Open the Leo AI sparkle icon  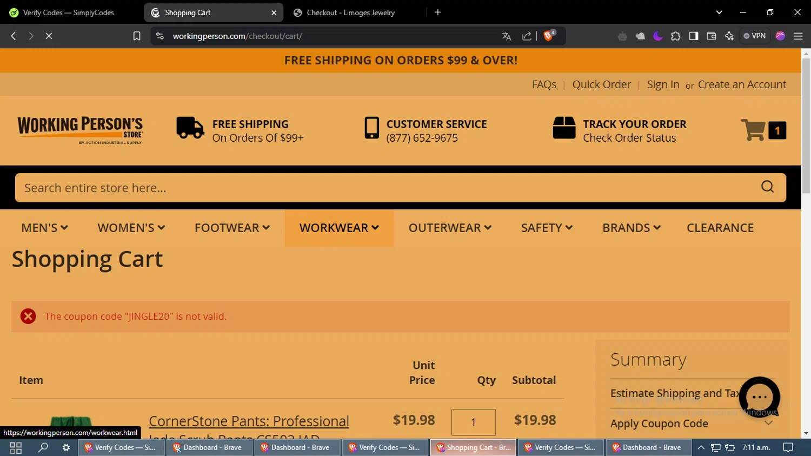729,36
